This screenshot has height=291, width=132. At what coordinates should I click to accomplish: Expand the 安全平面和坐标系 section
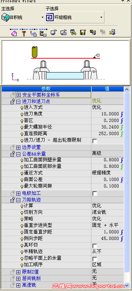pyautogui.click(x=18, y=95)
